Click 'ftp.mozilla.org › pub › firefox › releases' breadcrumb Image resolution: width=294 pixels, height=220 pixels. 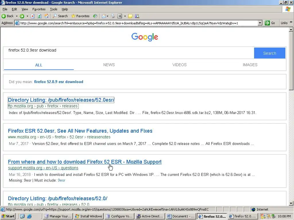[43, 106]
